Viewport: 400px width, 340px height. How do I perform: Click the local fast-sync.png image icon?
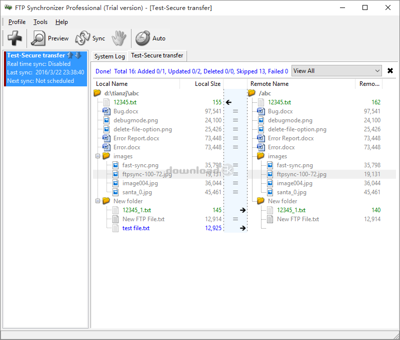click(x=115, y=165)
